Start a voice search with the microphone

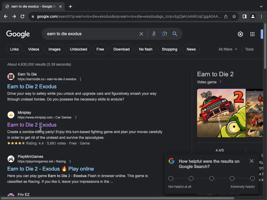(x=154, y=34)
